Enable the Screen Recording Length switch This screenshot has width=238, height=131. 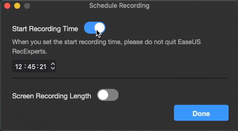point(108,95)
